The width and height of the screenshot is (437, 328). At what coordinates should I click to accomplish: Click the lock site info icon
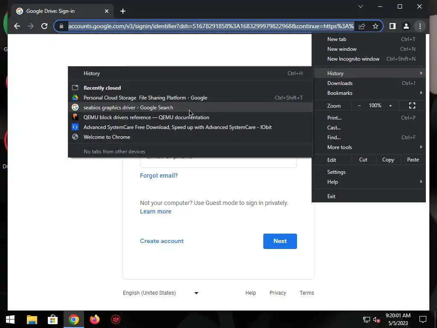(x=61, y=26)
